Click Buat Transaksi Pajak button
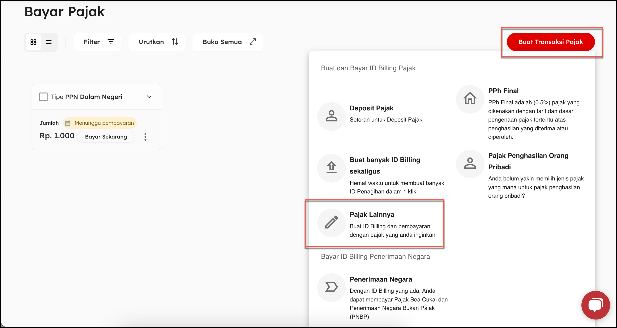617x328 pixels. [x=551, y=42]
